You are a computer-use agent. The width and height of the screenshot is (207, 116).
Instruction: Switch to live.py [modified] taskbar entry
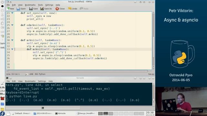(86, 113)
